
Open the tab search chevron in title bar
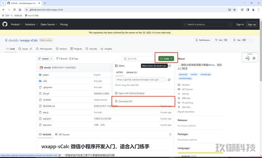(x=3, y=3)
